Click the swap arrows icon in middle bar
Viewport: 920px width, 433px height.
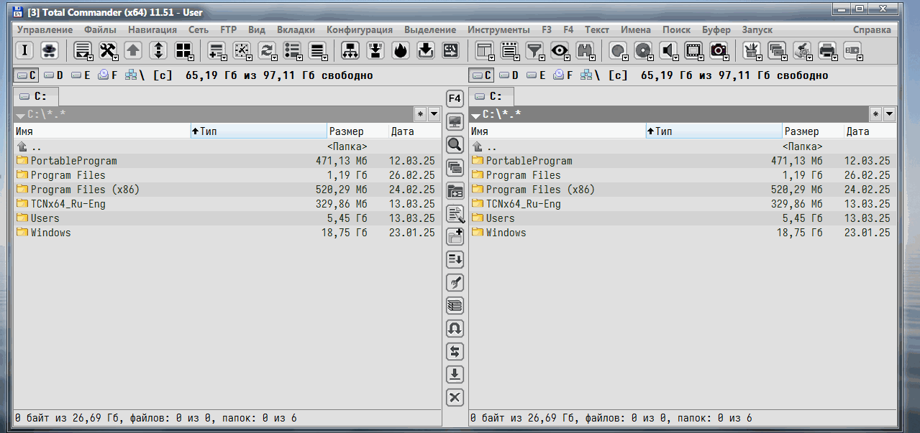coord(455,351)
